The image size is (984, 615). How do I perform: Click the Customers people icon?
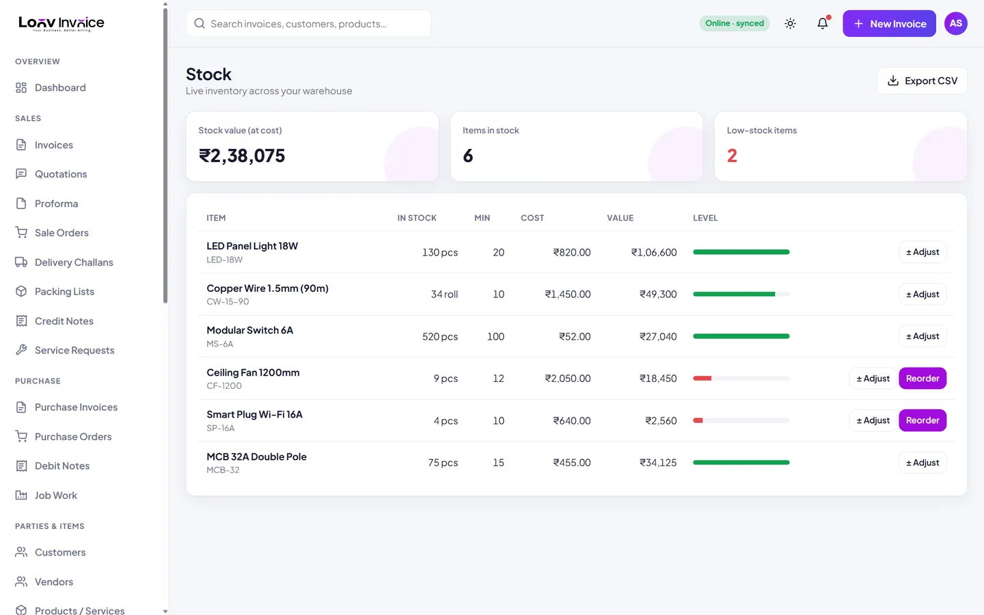point(21,552)
